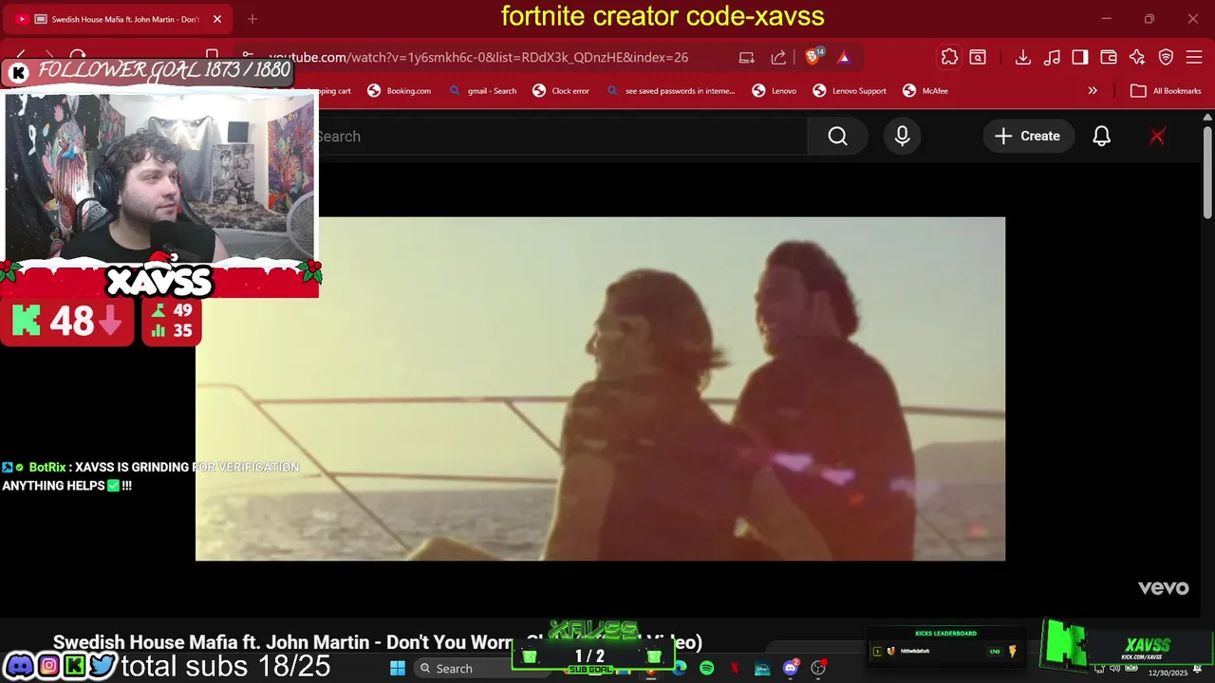
Task: Click the music video player area
Action: [x=600, y=389]
